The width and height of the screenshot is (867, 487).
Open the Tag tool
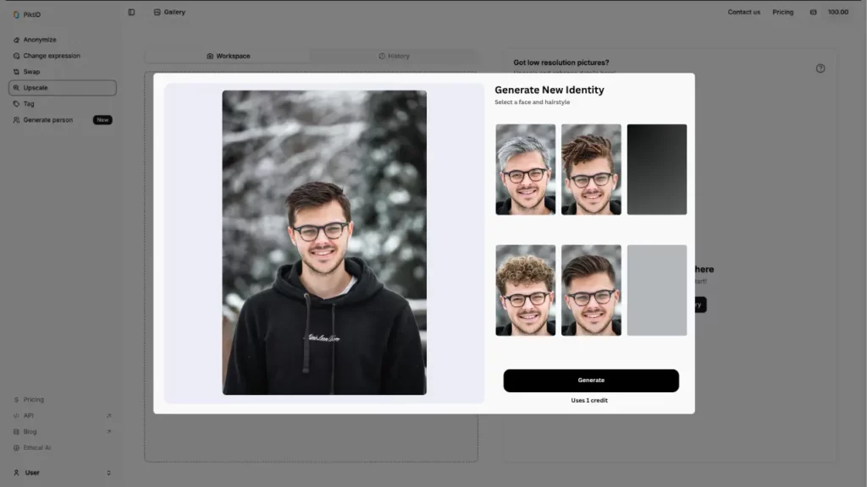[x=29, y=104]
